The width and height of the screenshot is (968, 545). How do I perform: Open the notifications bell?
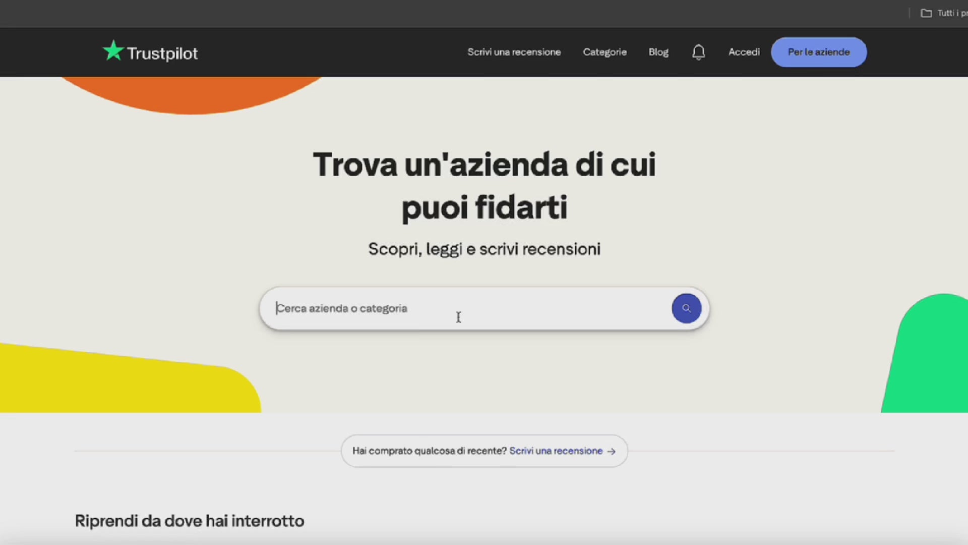(x=698, y=52)
